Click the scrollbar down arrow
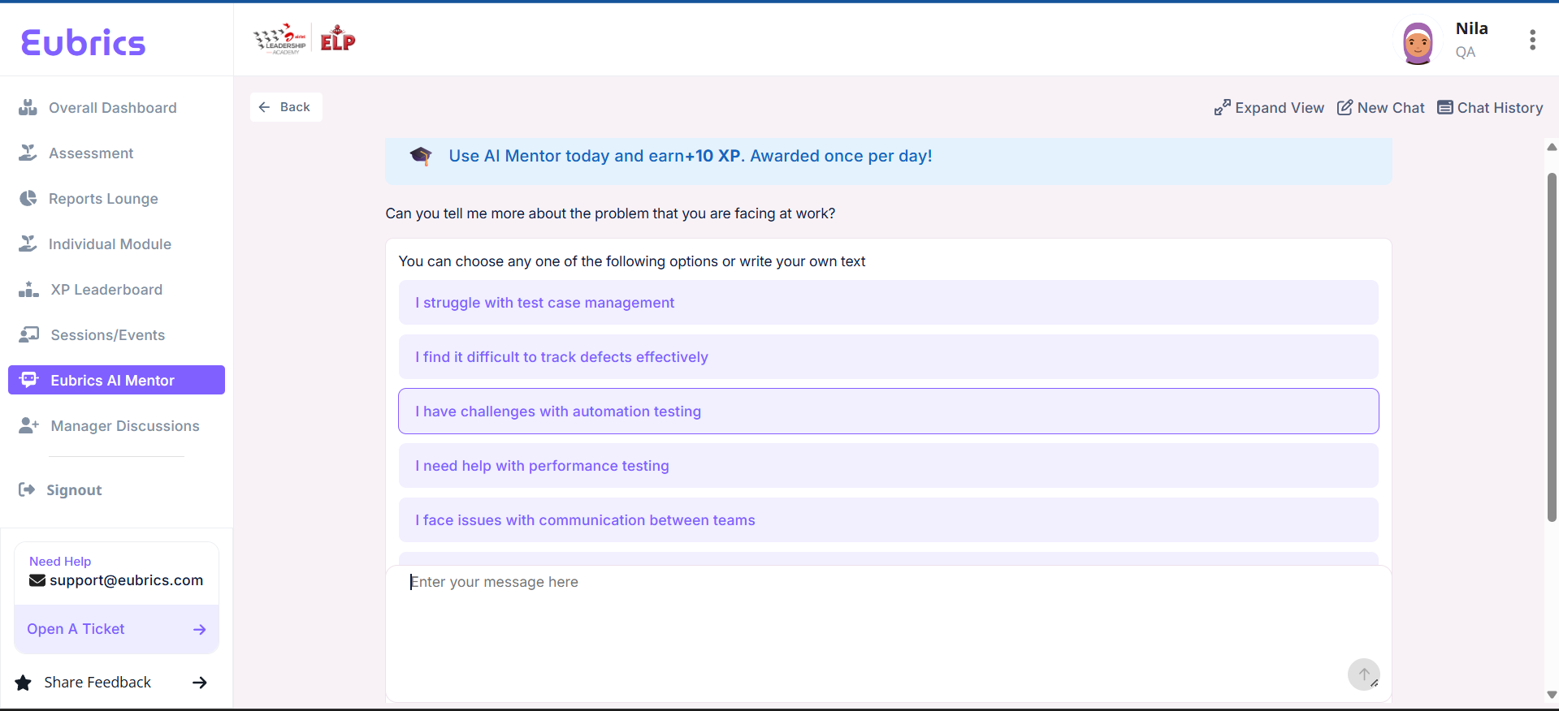 (1552, 695)
